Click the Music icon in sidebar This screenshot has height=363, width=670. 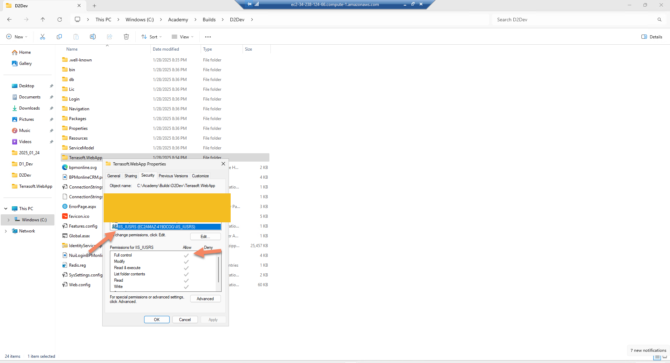[15, 131]
